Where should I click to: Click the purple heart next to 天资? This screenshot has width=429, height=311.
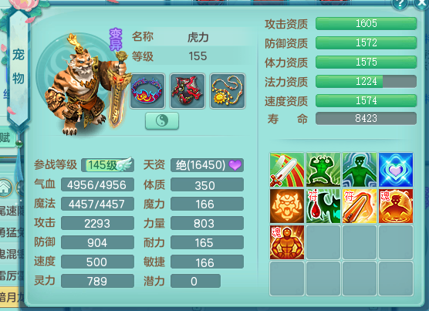(x=235, y=165)
